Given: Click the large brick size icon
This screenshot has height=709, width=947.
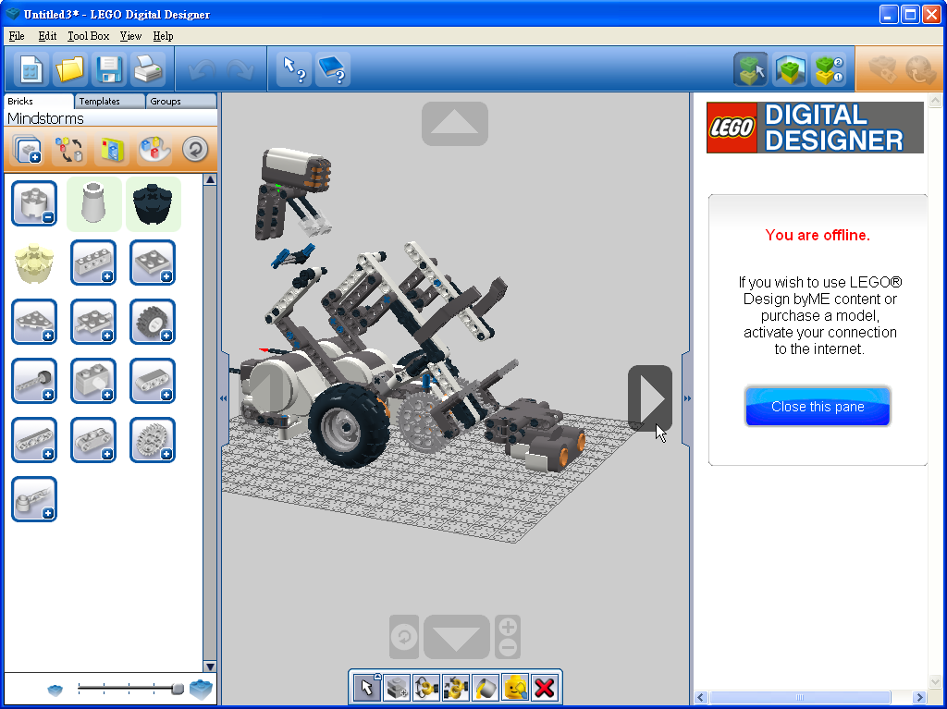Looking at the screenshot, I should point(201,689).
